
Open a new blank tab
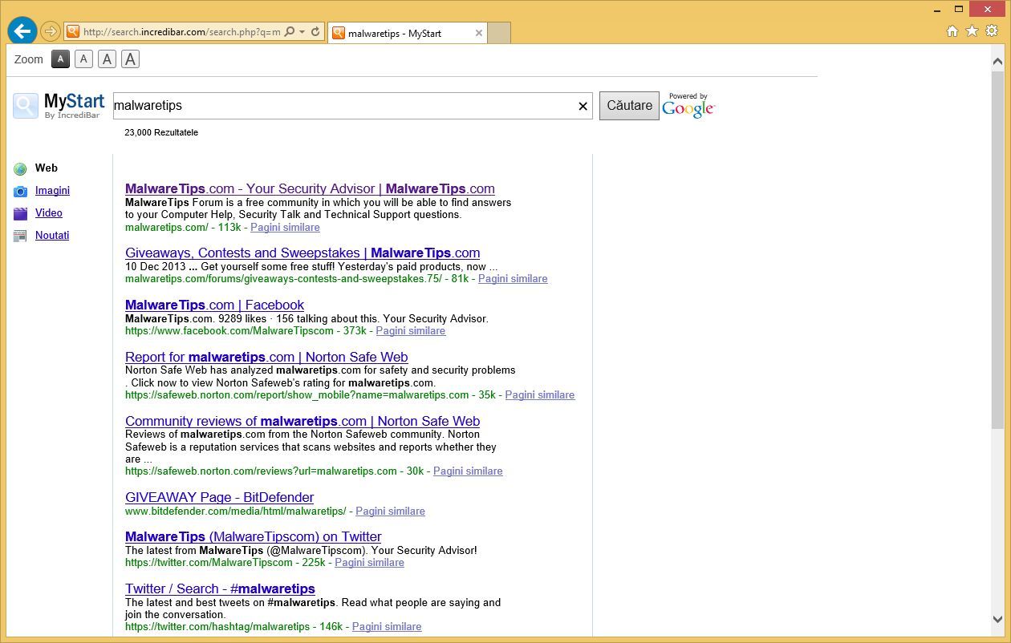498,33
